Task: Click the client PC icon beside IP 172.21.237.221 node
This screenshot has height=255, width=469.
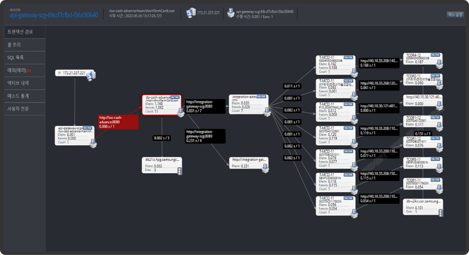Action: click(x=91, y=76)
